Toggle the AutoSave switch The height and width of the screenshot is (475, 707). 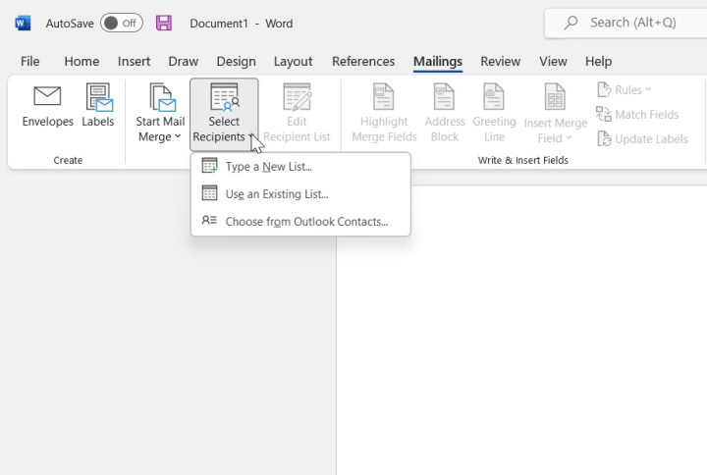(x=122, y=23)
